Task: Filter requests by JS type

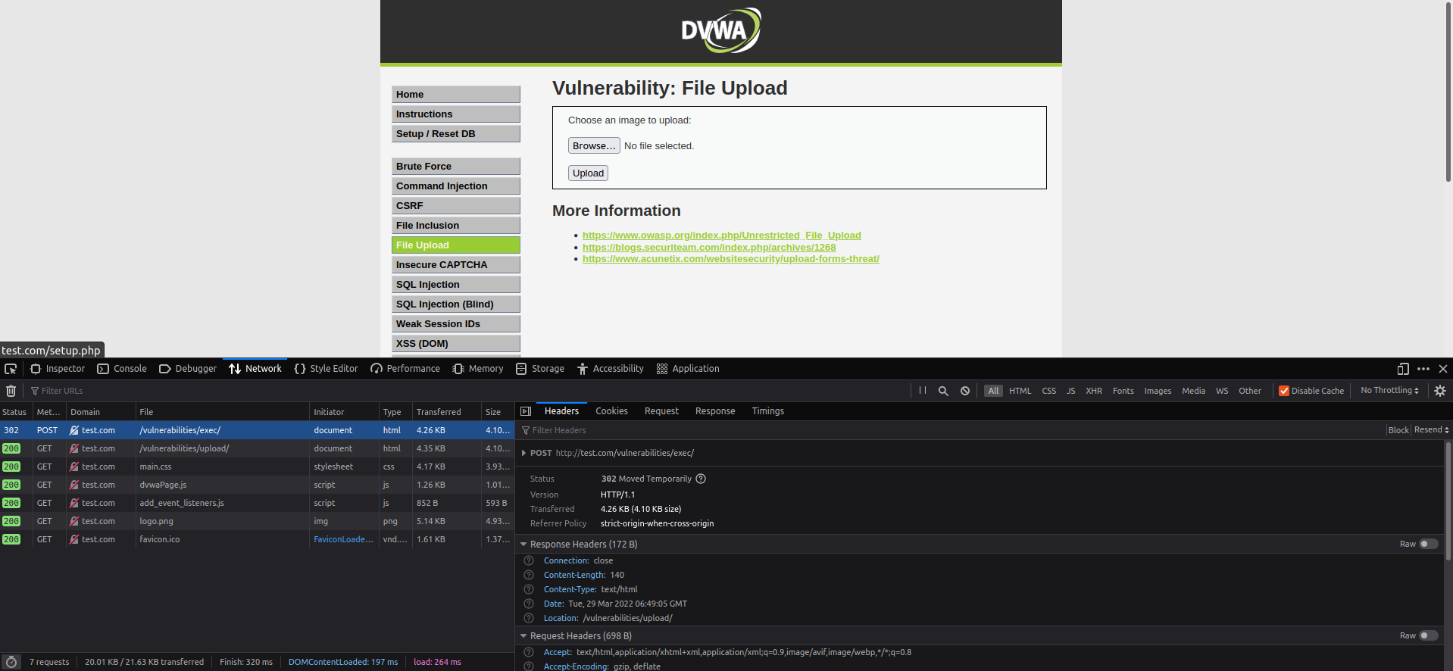Action: [1071, 391]
